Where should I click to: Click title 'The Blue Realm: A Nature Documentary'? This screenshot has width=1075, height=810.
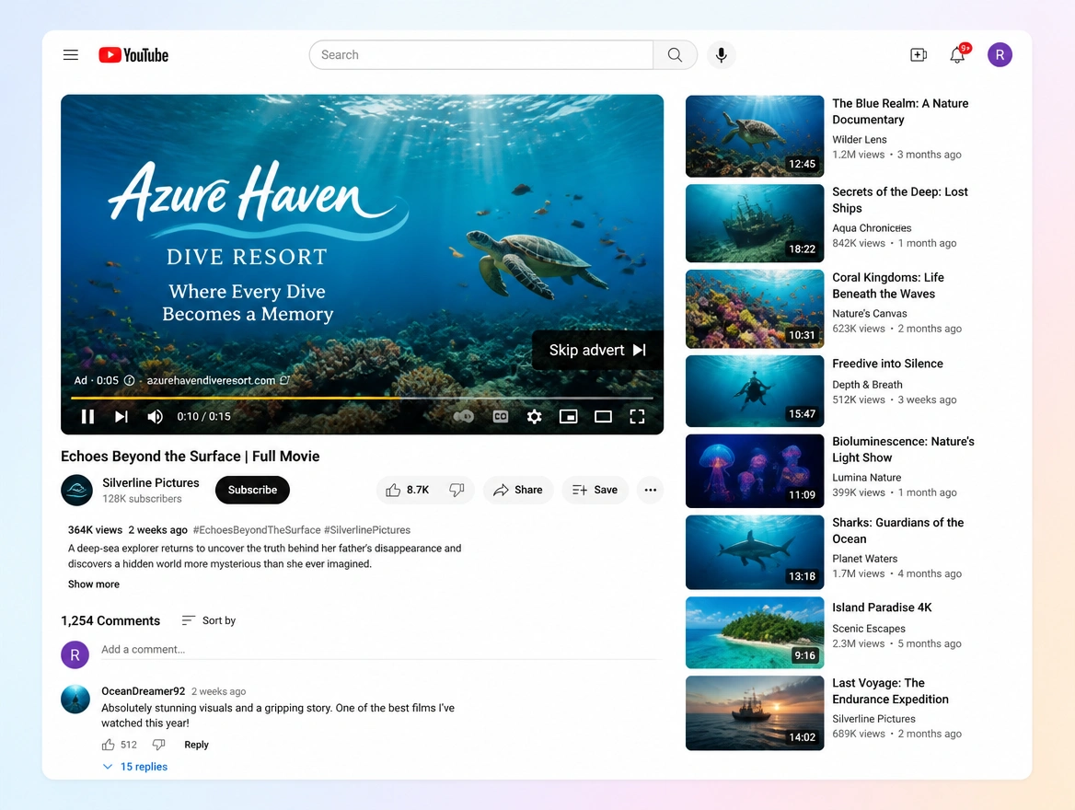tap(900, 111)
